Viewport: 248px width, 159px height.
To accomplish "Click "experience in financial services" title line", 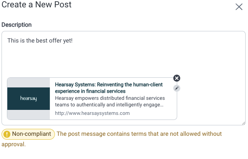I will [90, 91].
